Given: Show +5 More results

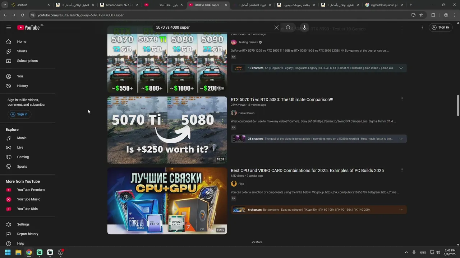Looking at the screenshot, I should click(257, 242).
